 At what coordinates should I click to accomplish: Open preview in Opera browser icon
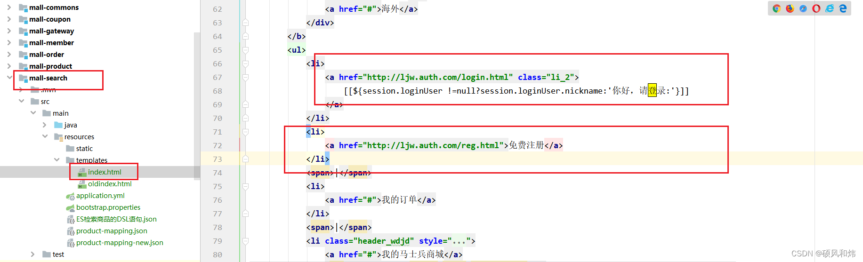point(816,8)
